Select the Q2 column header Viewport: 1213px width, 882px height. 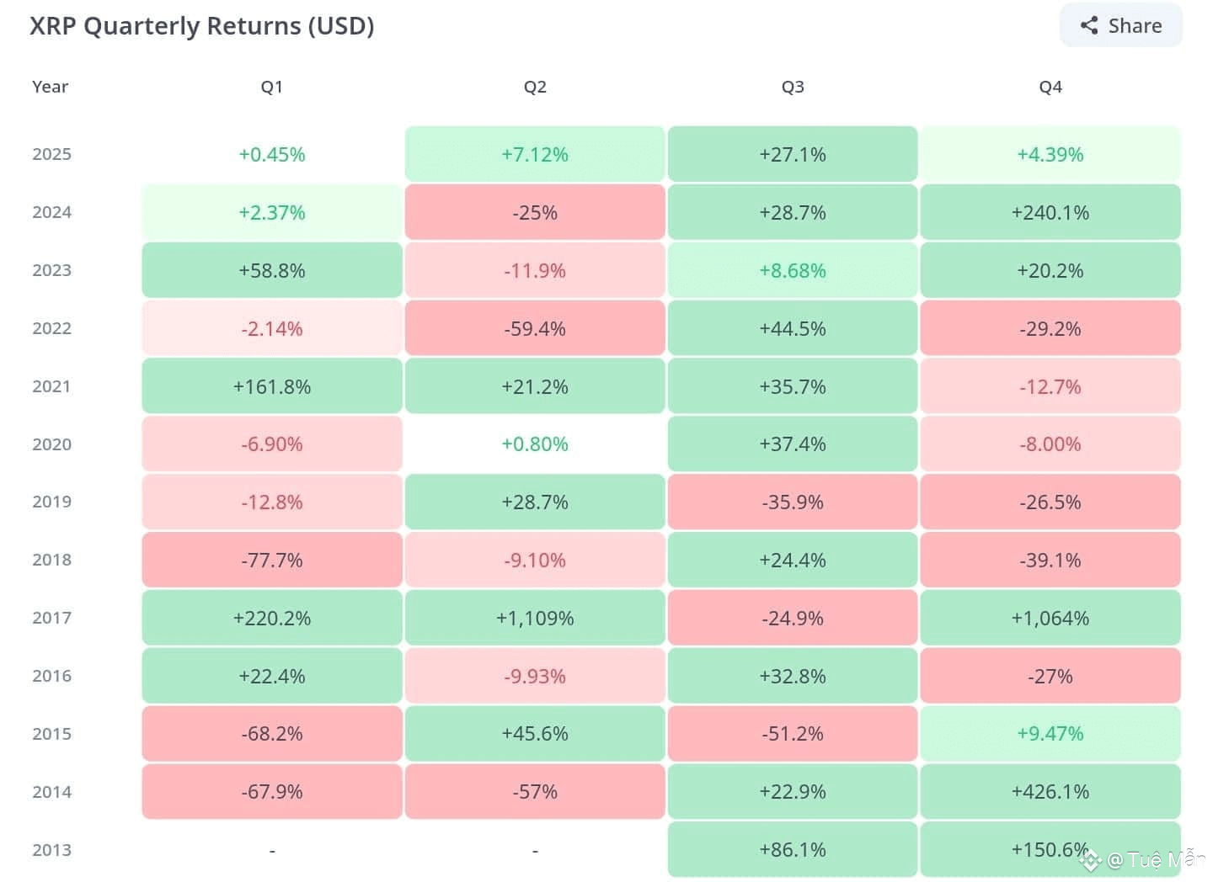535,87
